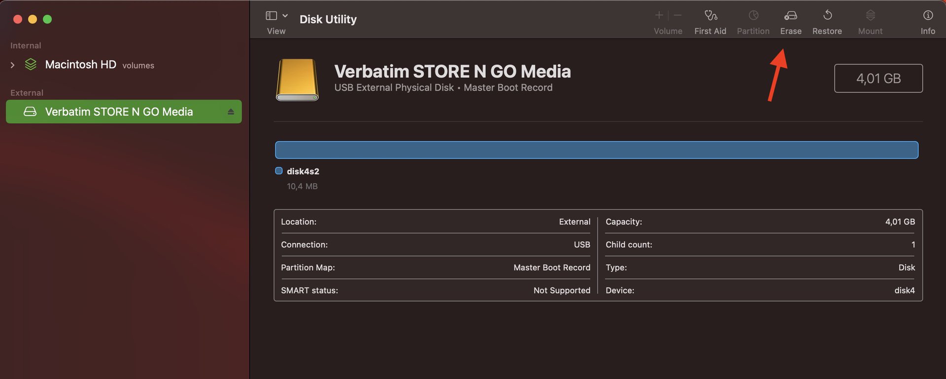Click the 10,4 MB size text
The width and height of the screenshot is (946, 379).
click(x=302, y=187)
